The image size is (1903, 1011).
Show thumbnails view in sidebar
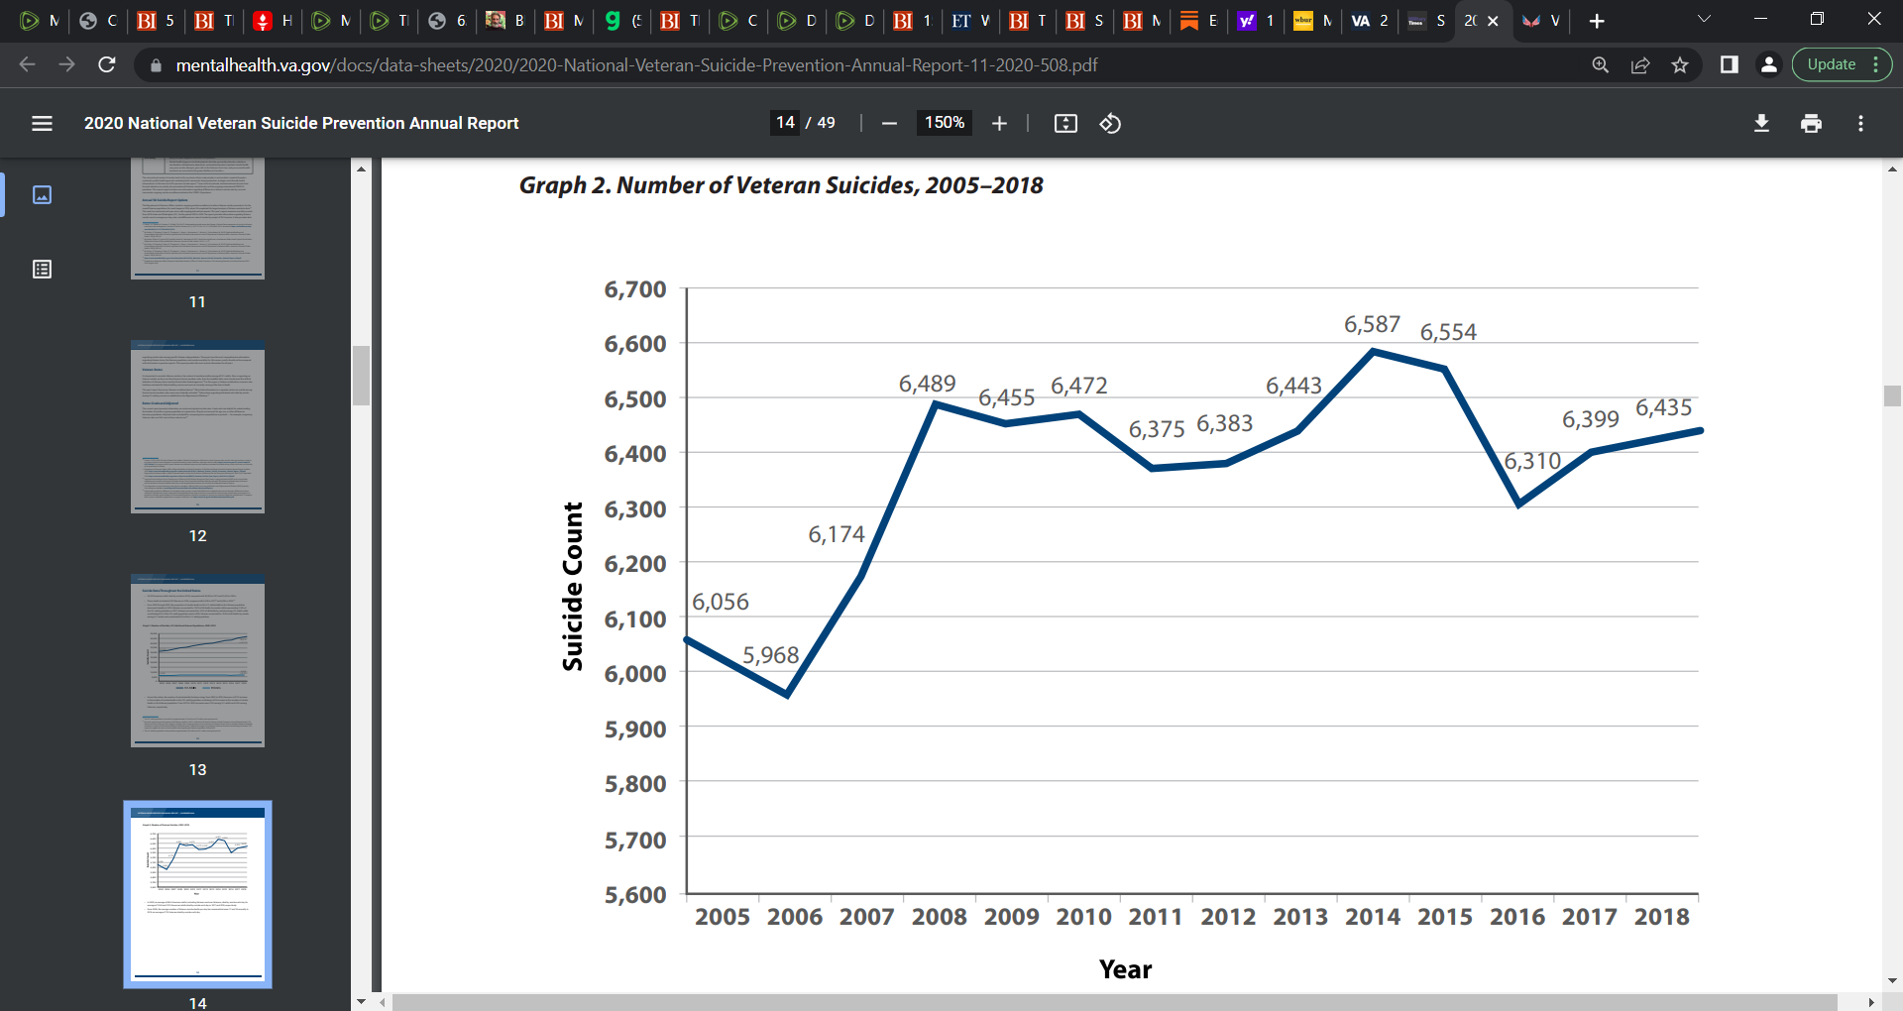pos(42,194)
